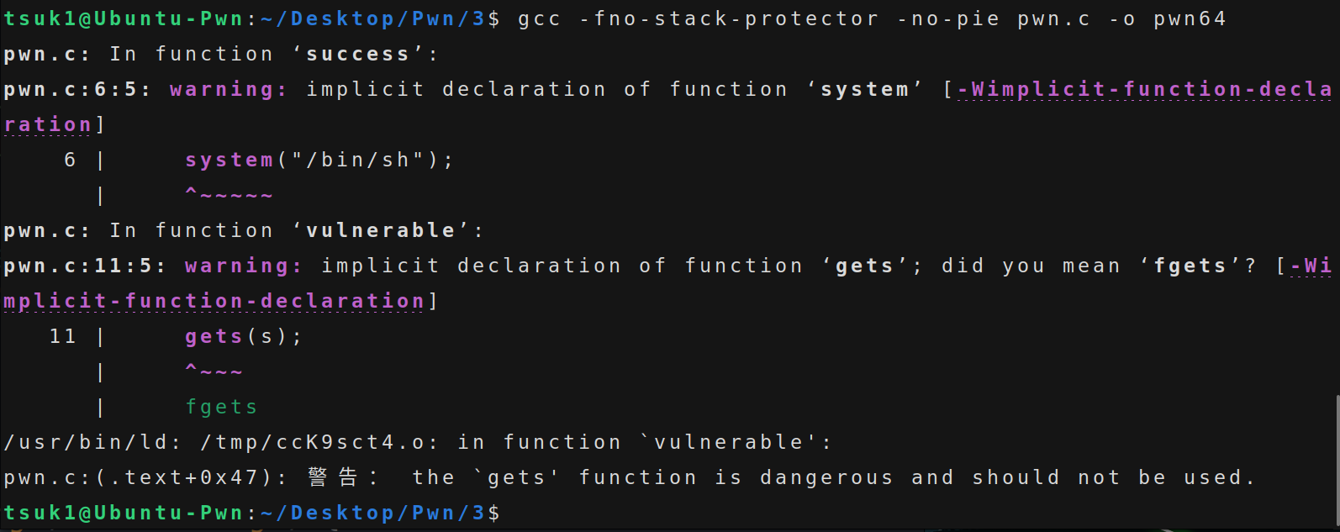Click the green fgets suggestion
Image resolution: width=1340 pixels, height=532 pixels.
(x=221, y=408)
